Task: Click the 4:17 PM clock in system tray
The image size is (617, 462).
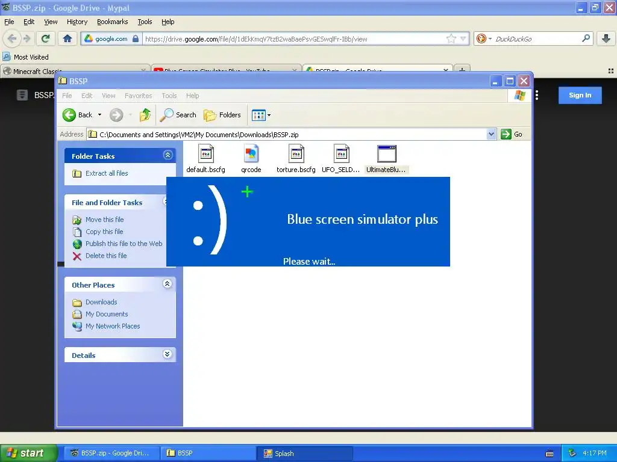Action: coord(595,454)
